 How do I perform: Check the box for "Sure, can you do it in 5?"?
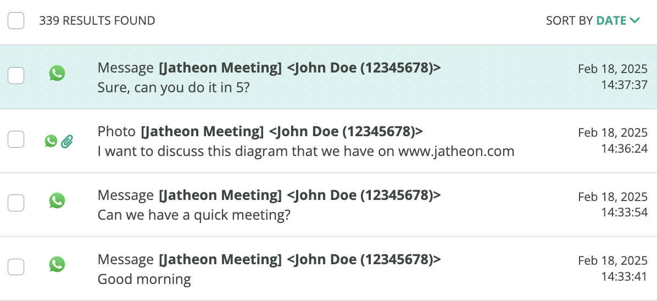[16, 75]
